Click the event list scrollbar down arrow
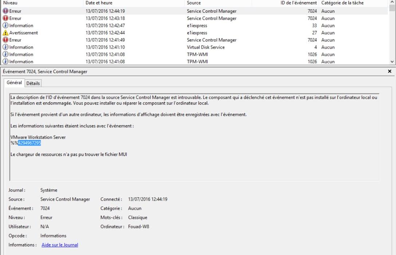The height and width of the screenshot is (255, 396). point(392,62)
